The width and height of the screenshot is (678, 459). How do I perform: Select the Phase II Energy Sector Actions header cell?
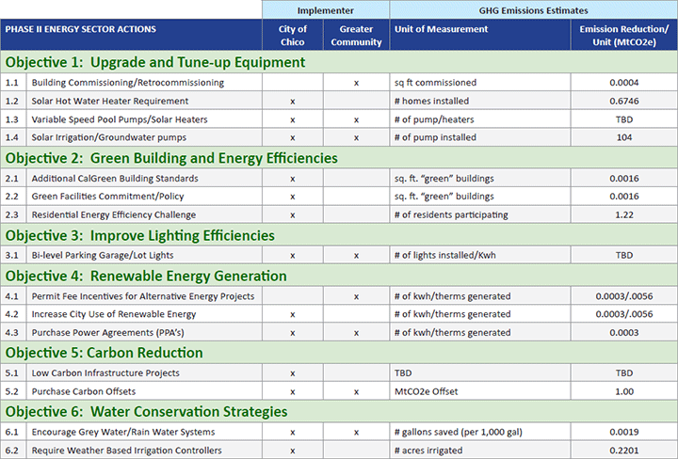(x=81, y=29)
